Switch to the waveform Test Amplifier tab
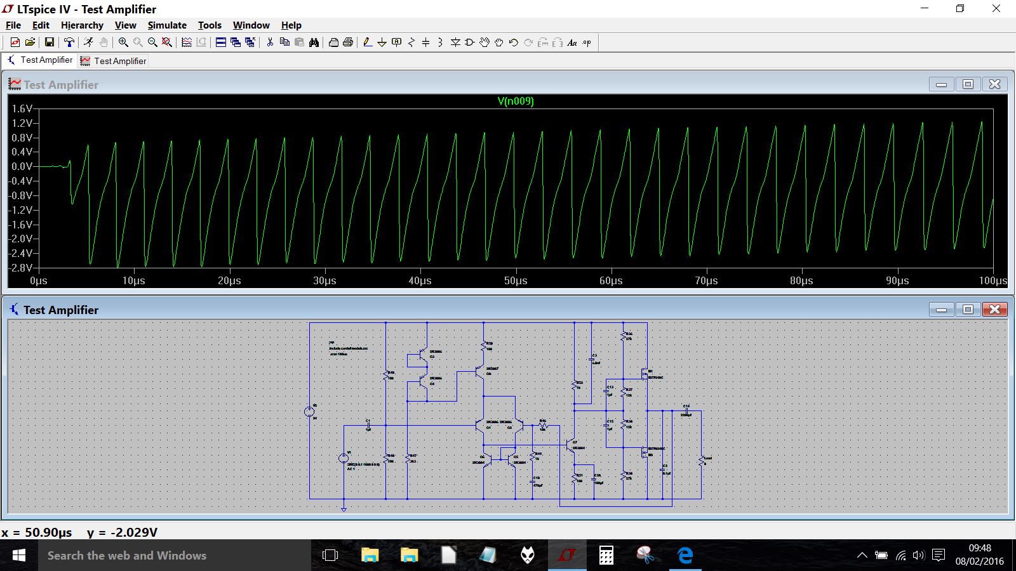The height and width of the screenshot is (571, 1016). (113, 61)
